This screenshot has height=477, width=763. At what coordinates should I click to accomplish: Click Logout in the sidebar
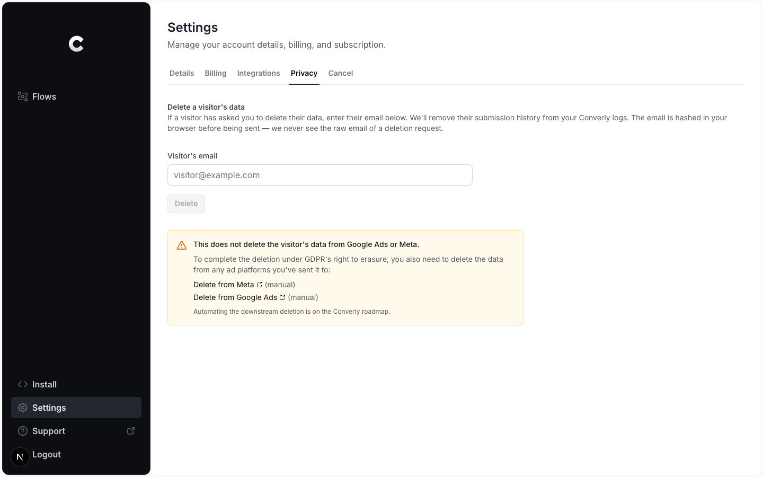click(47, 454)
